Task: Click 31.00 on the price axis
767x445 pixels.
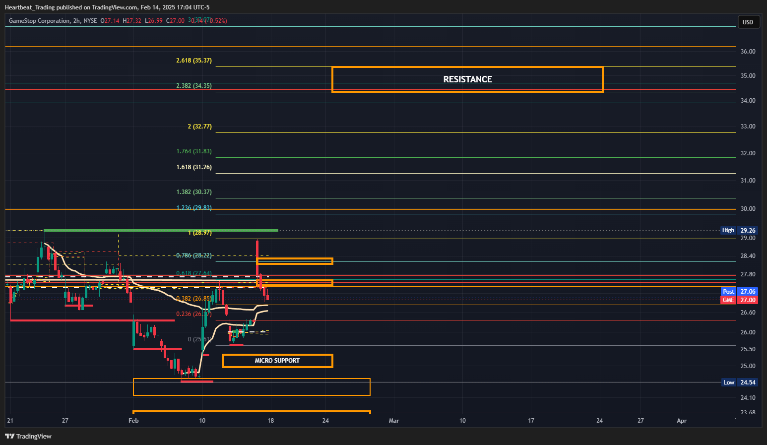Action: (x=748, y=181)
